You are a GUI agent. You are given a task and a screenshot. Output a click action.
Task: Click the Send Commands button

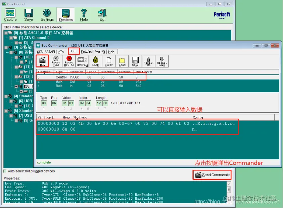coord(212,175)
